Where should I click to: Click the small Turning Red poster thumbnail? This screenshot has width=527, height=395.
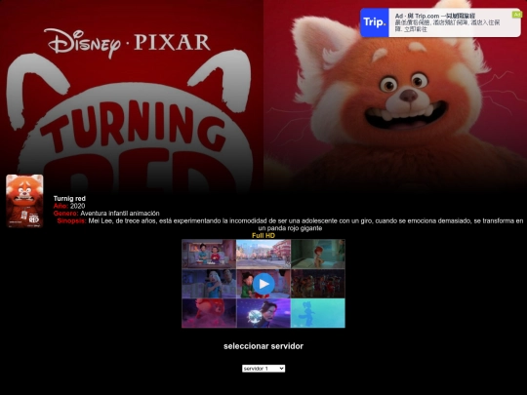click(x=24, y=201)
